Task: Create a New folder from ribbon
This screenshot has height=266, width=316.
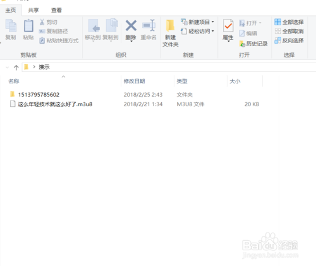Action: (x=170, y=33)
